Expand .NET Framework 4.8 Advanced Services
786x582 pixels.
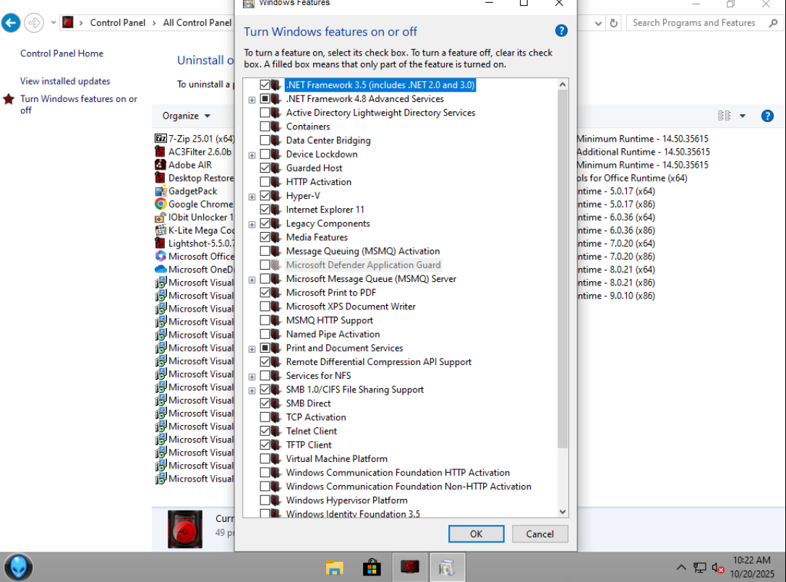(x=252, y=100)
